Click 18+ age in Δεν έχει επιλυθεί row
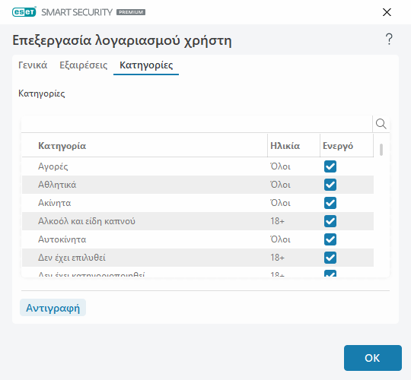Viewport: 411px width, 380px height. [x=277, y=258]
